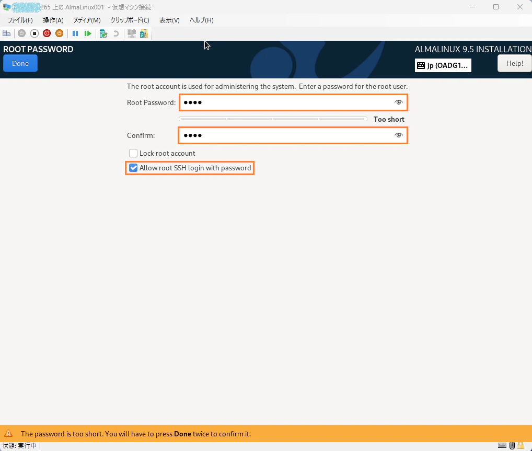Click the ALMALINUX 9.5 INSTALLATION title
This screenshot has height=451, width=532.
pyautogui.click(x=473, y=49)
